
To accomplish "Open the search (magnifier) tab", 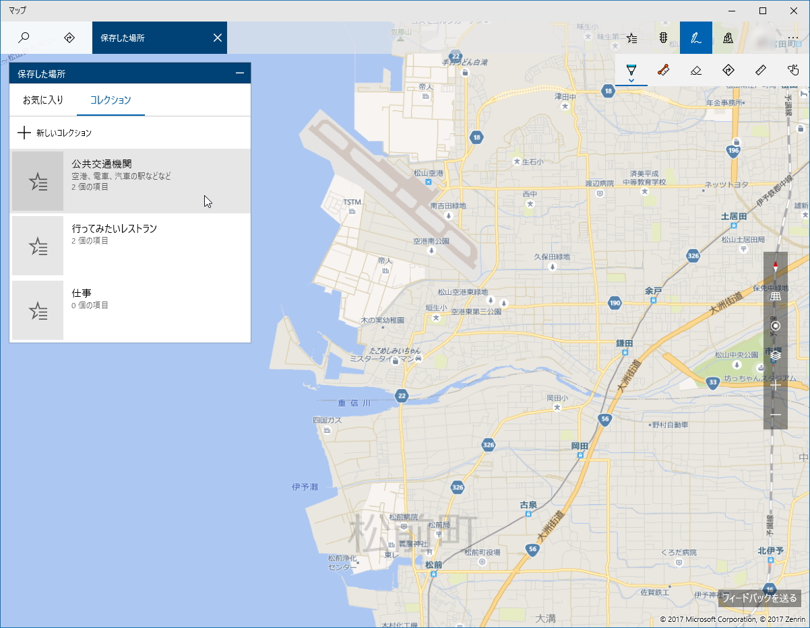I will pyautogui.click(x=24, y=38).
